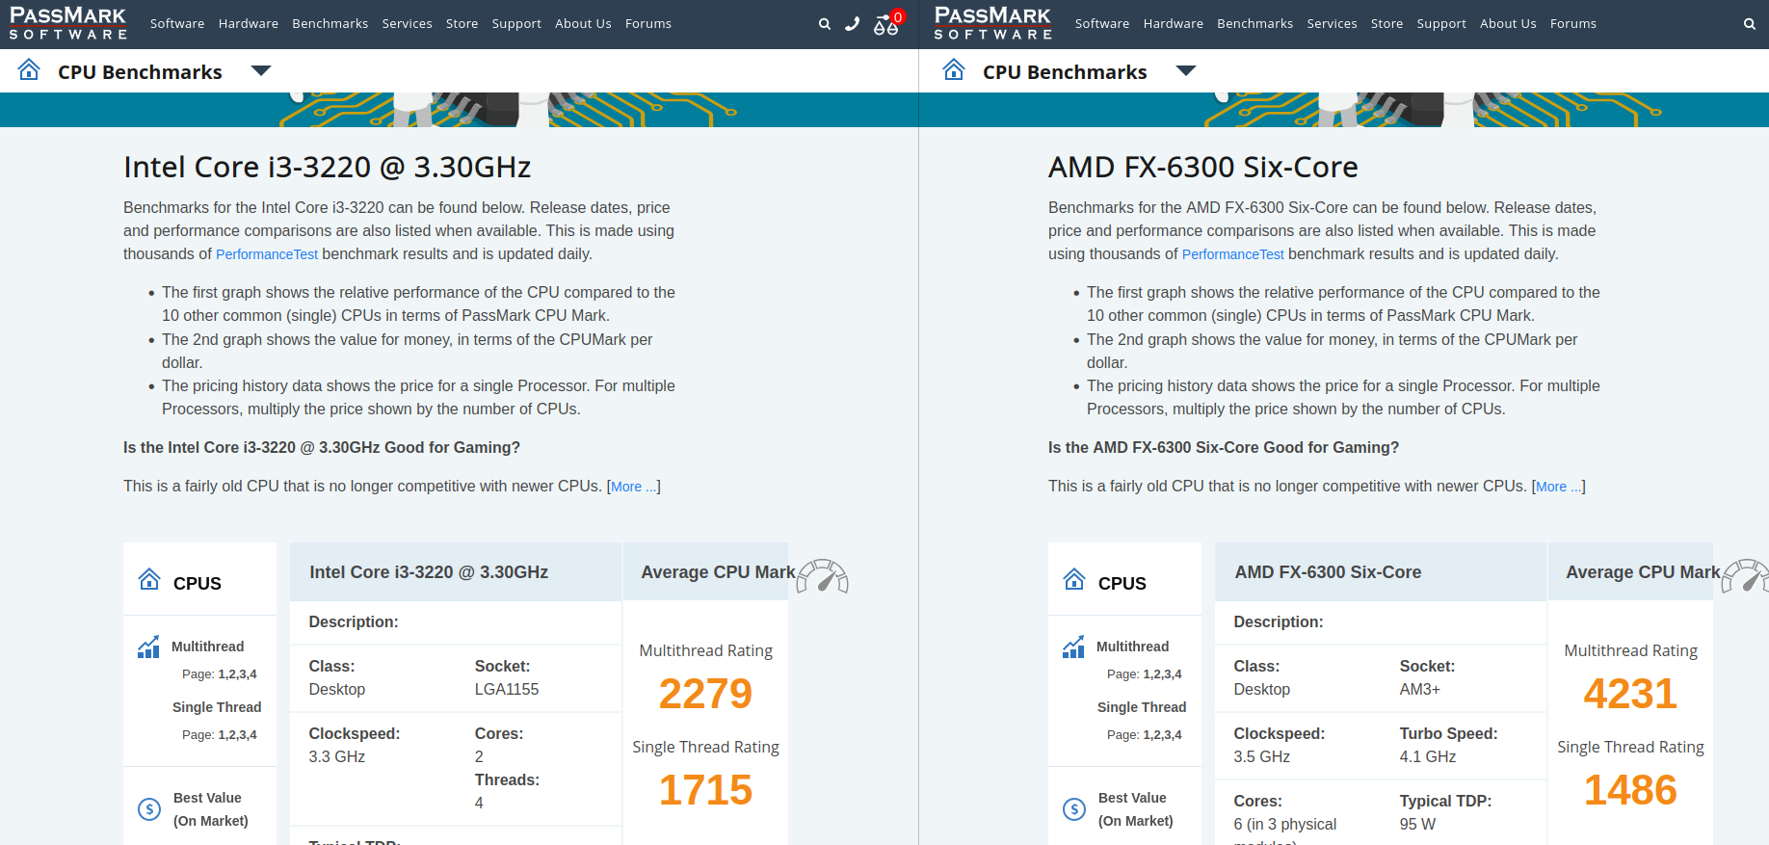Screen dimensions: 1769x845
Task: Click the turbo speed value 4.1 GHz
Action: (1428, 757)
